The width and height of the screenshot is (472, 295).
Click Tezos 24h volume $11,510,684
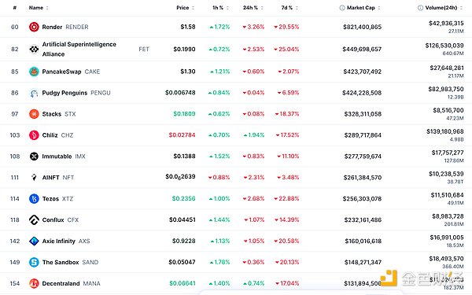[447, 195]
